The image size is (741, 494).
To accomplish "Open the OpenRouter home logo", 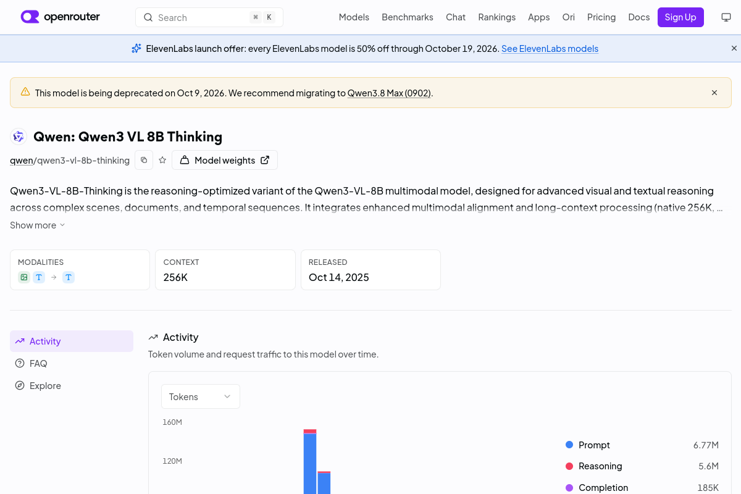I will 60,17.
